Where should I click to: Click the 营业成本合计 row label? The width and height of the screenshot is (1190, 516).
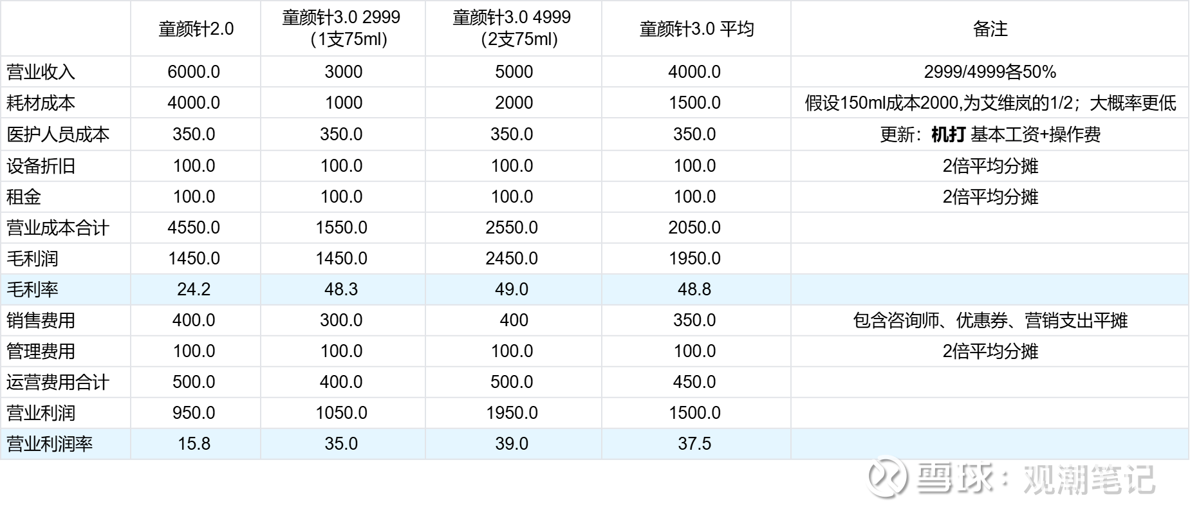pyautogui.click(x=58, y=228)
